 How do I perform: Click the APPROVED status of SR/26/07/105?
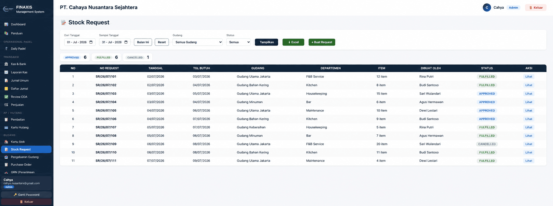pos(487,110)
